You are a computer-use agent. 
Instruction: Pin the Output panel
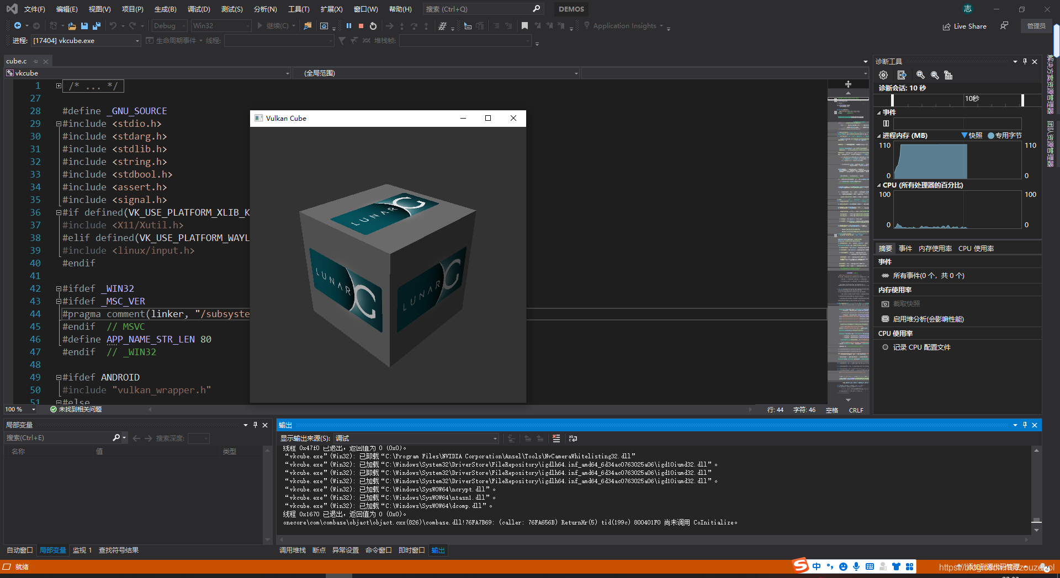tap(1025, 425)
